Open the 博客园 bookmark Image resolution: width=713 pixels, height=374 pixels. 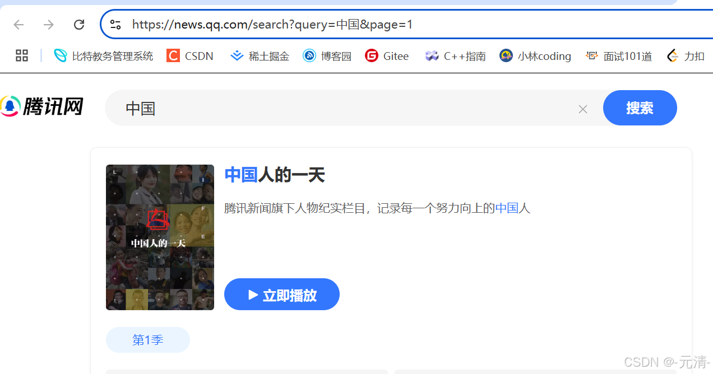point(327,56)
